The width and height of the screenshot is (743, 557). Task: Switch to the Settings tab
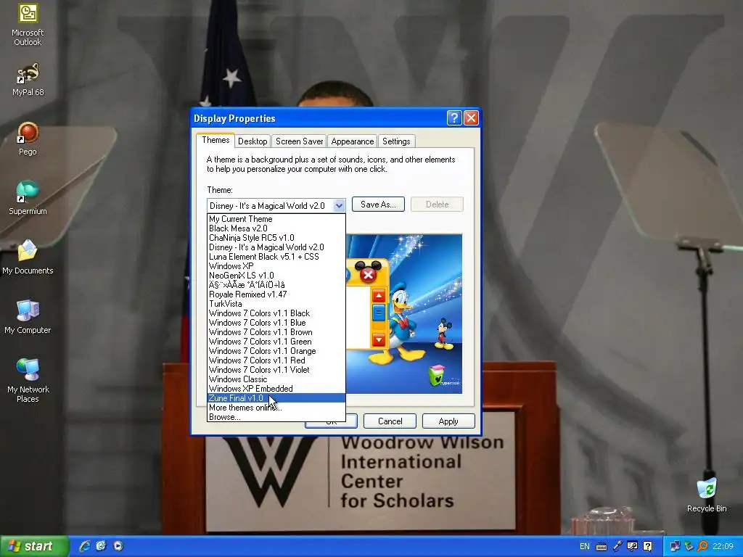tap(396, 141)
